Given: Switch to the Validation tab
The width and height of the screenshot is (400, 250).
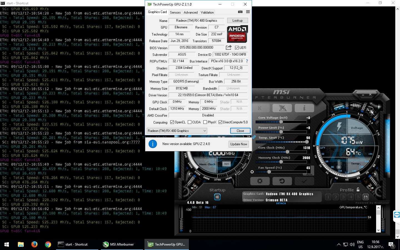Looking at the screenshot, I should [207, 12].
